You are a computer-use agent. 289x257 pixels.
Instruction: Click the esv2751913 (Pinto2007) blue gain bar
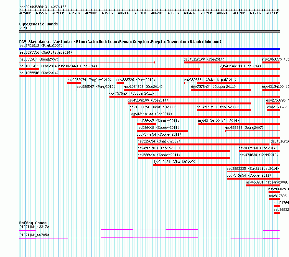[149, 49]
